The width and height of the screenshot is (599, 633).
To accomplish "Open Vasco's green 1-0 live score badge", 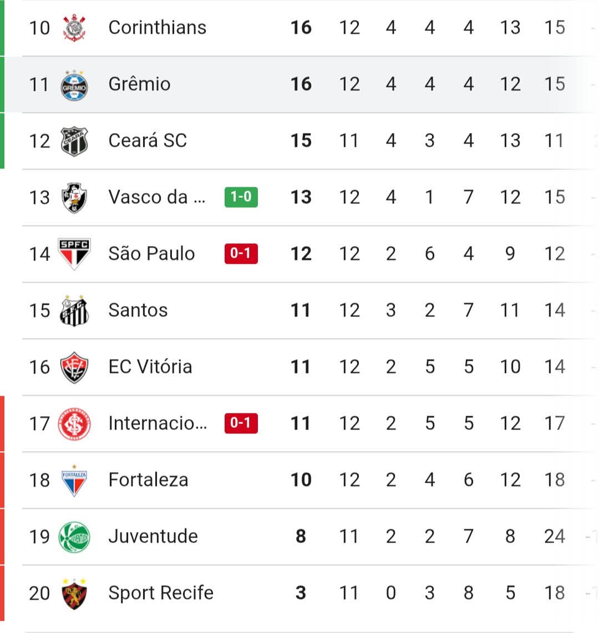I will coord(241,197).
